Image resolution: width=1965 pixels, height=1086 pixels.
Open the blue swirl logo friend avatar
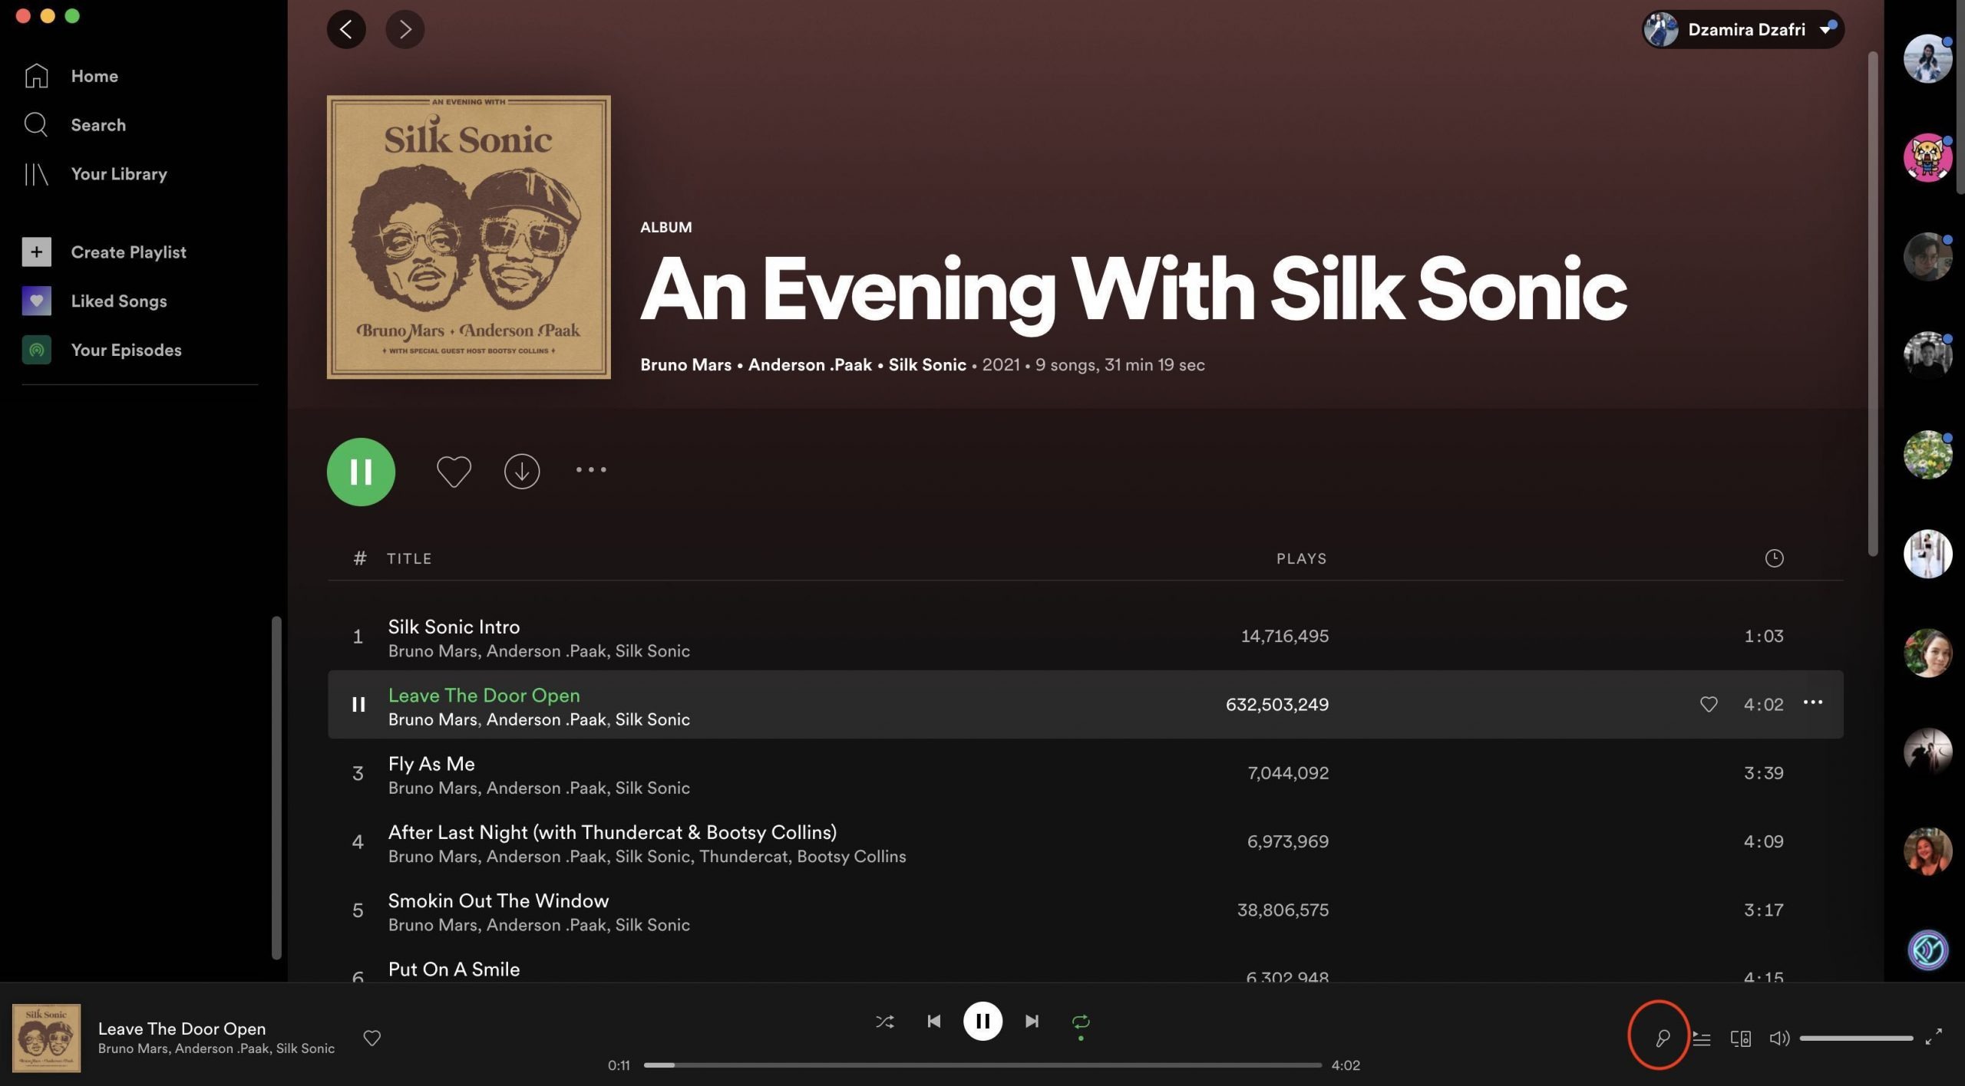(1927, 950)
